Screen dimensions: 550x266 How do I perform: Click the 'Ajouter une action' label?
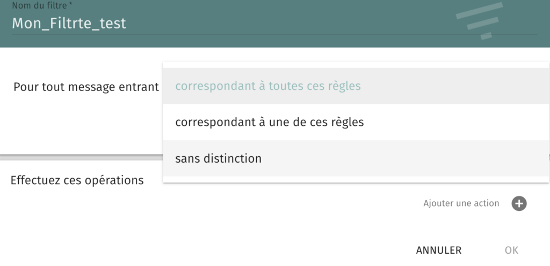click(461, 203)
